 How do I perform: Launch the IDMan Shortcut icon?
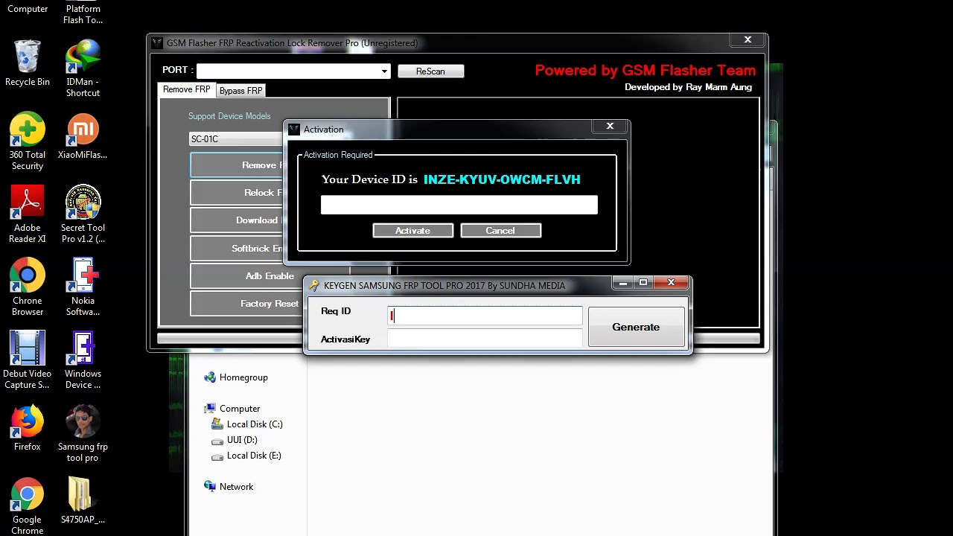point(83,68)
